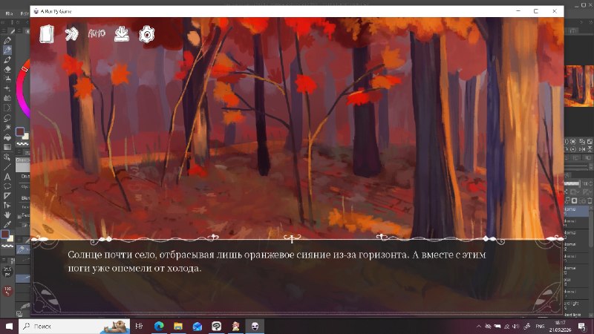Open the Edit menu
The width and height of the screenshot is (594, 334).
(x=25, y=13)
